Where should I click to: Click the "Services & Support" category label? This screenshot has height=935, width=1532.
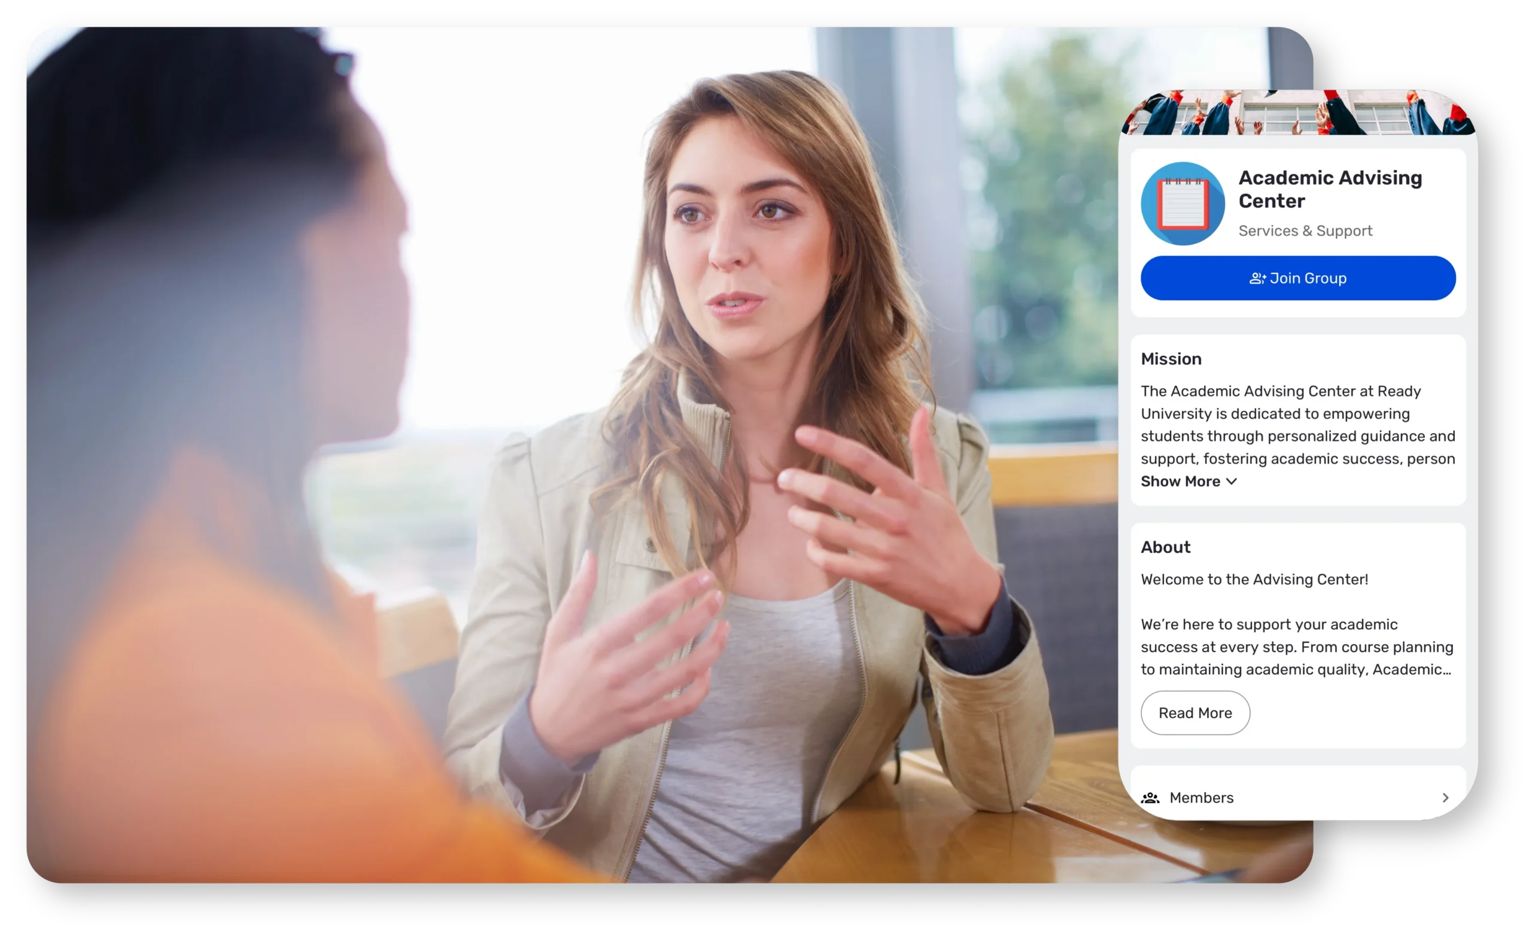point(1305,231)
